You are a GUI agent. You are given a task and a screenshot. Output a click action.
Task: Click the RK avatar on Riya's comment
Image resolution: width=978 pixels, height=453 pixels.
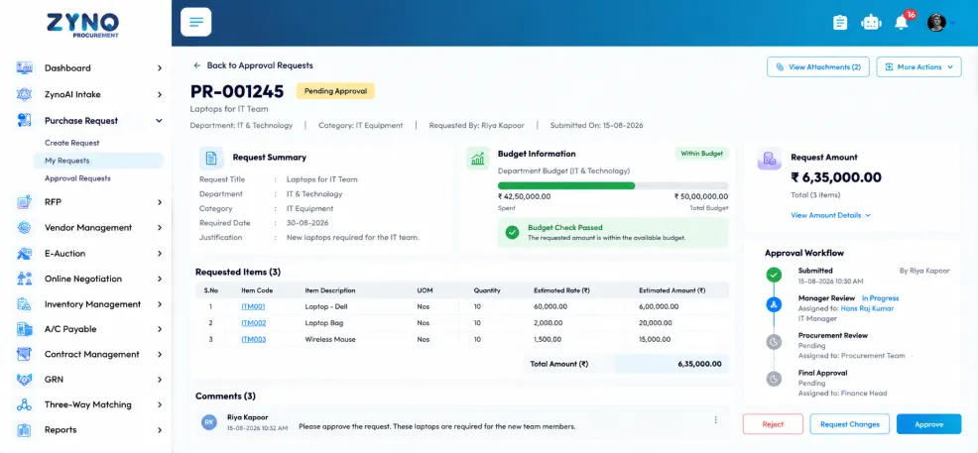coord(209,422)
